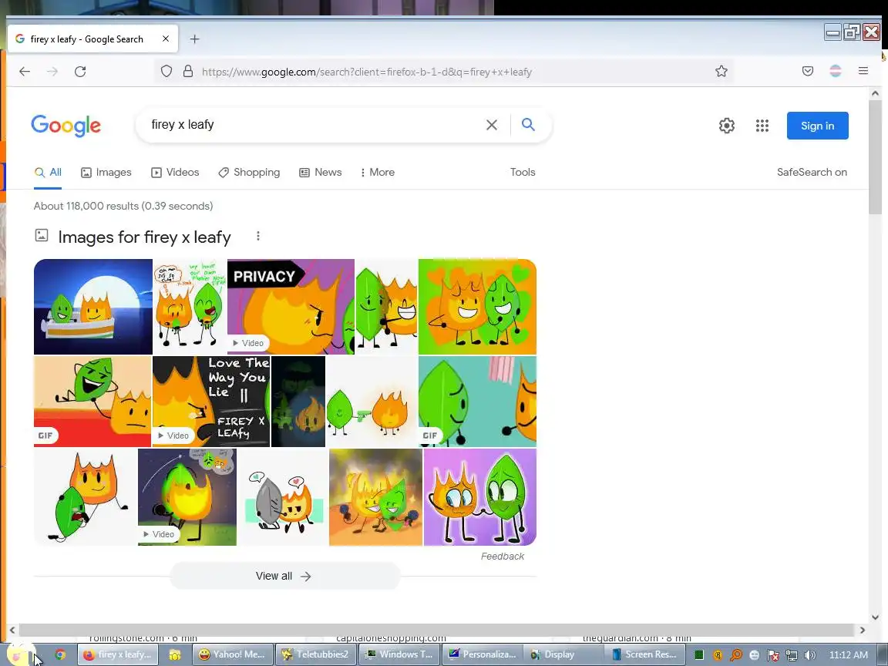This screenshot has height=666, width=888.
Task: Open three-dot menu beside Images for heading
Action: (x=258, y=236)
